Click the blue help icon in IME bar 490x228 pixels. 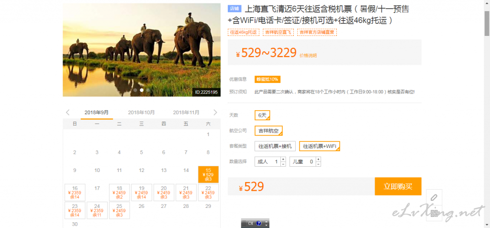(x=259, y=223)
